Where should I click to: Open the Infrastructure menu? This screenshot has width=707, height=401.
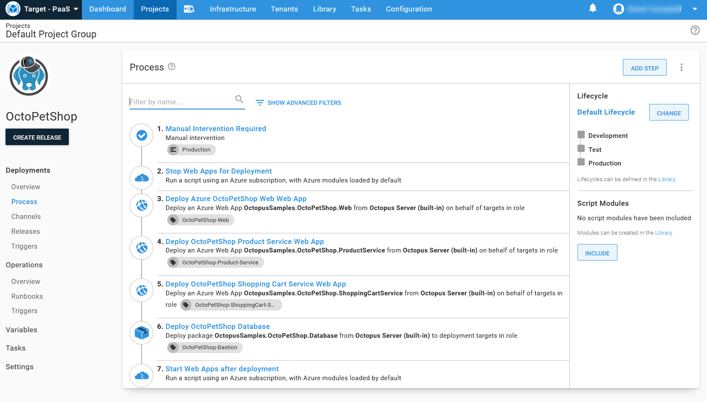coord(233,9)
